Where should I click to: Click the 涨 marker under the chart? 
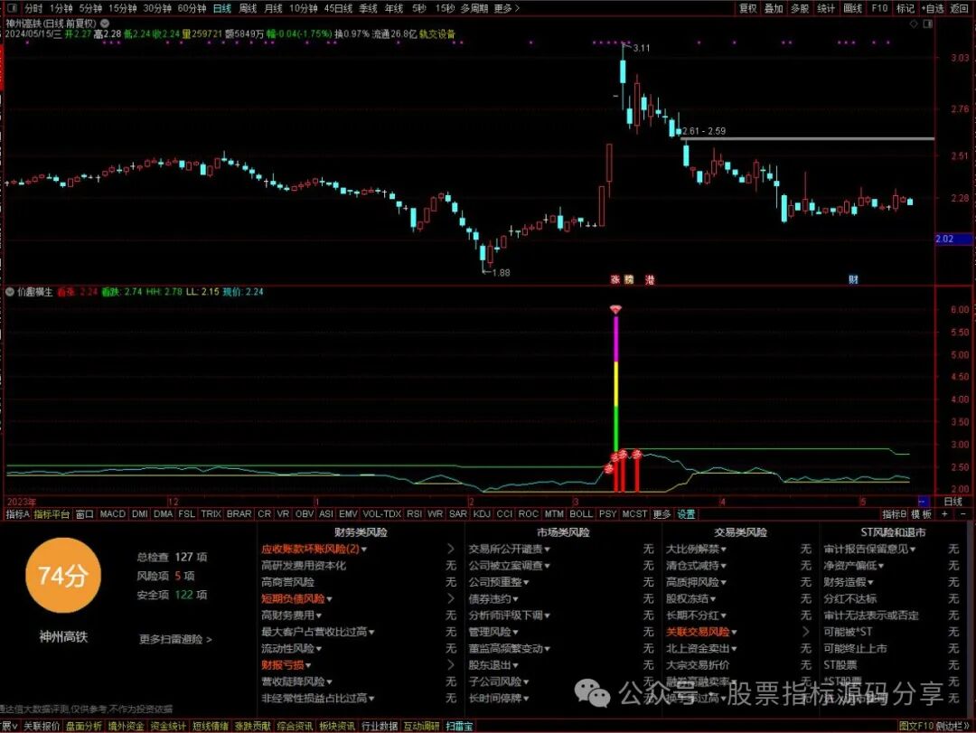615,279
